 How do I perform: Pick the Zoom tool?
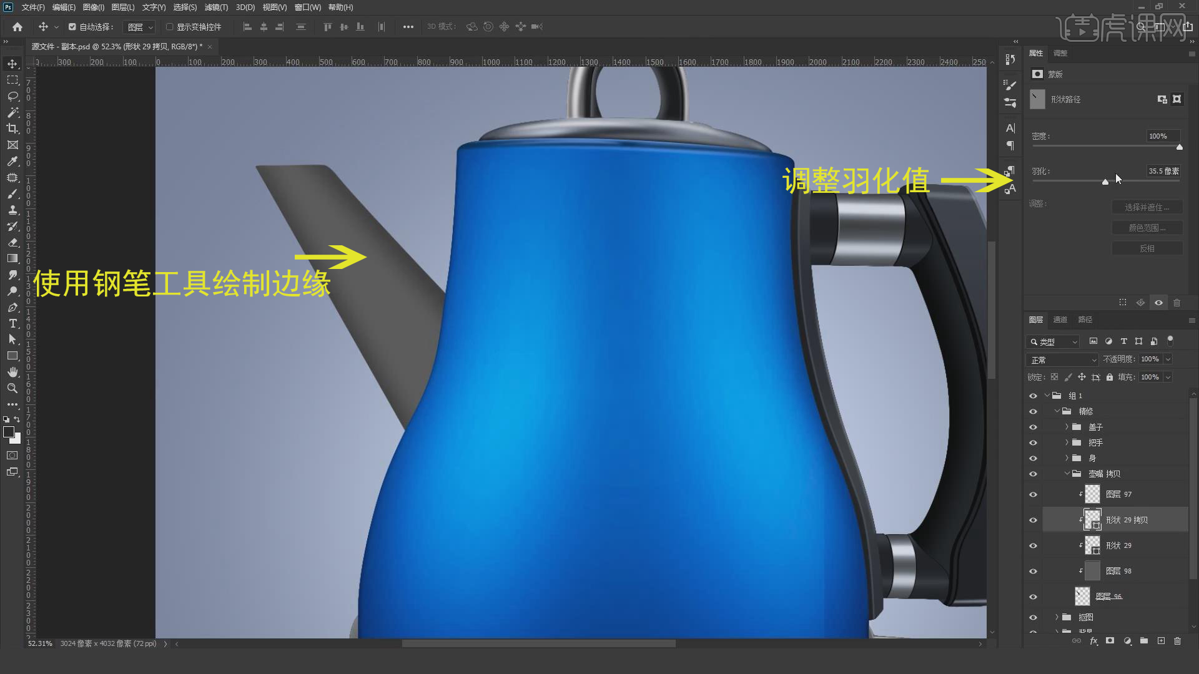[12, 388]
